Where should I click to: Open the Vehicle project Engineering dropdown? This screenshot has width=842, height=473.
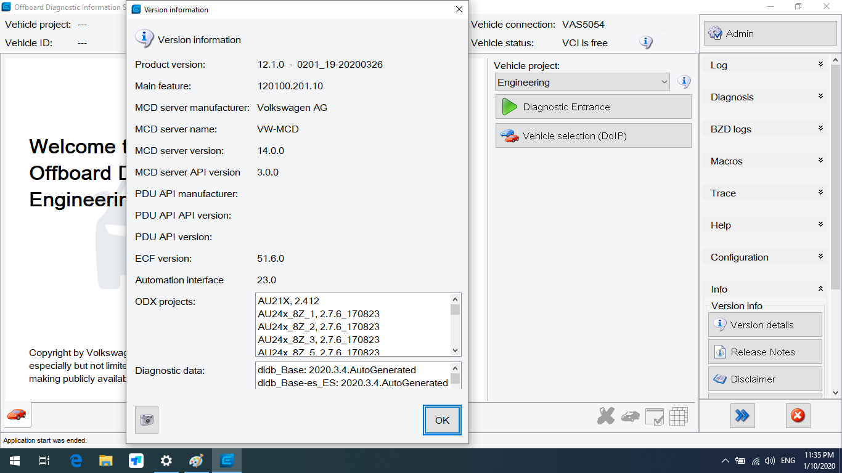point(582,82)
